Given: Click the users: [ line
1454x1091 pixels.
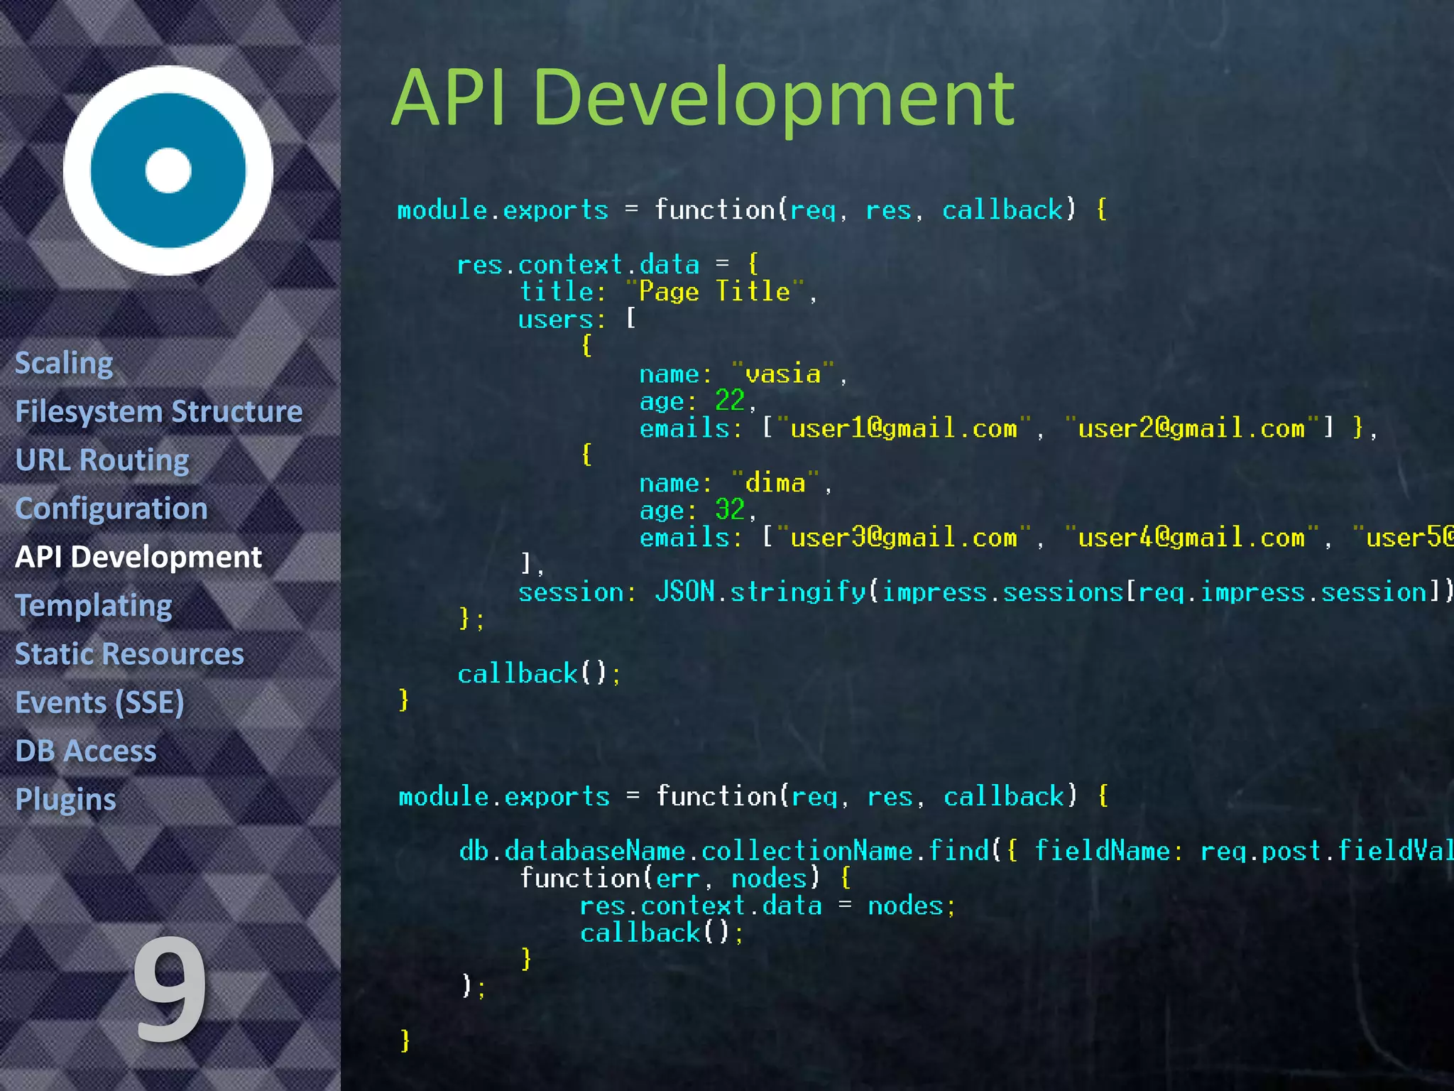Looking at the screenshot, I should [577, 319].
